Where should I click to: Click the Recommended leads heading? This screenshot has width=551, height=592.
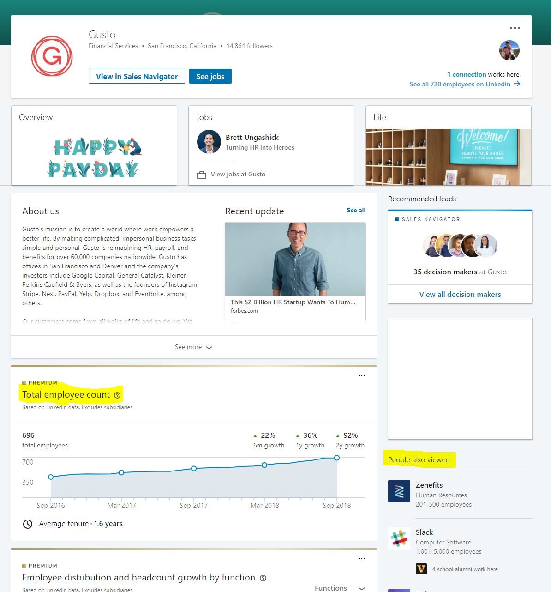422,199
